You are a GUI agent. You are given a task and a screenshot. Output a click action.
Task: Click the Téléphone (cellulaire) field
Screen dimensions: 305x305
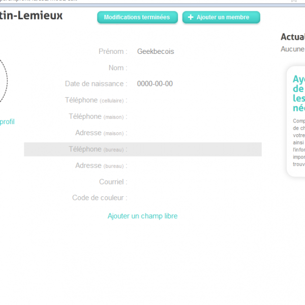(x=193, y=100)
